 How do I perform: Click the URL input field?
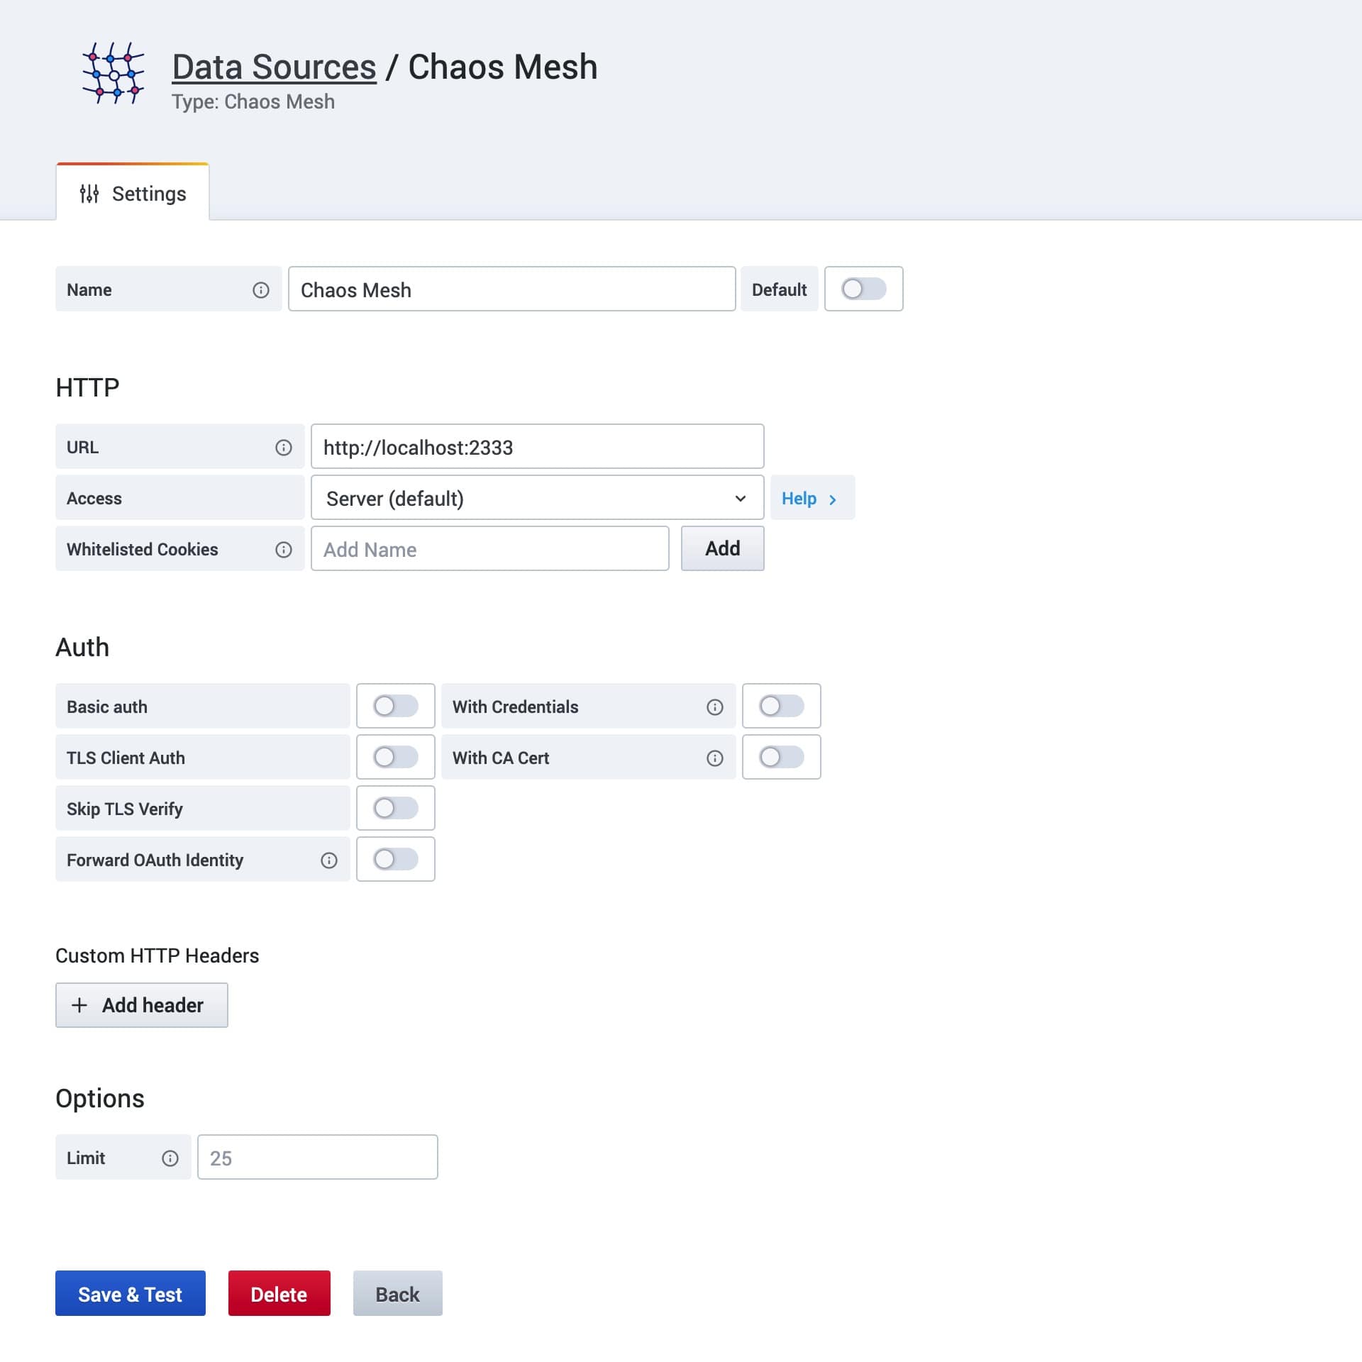tap(536, 446)
